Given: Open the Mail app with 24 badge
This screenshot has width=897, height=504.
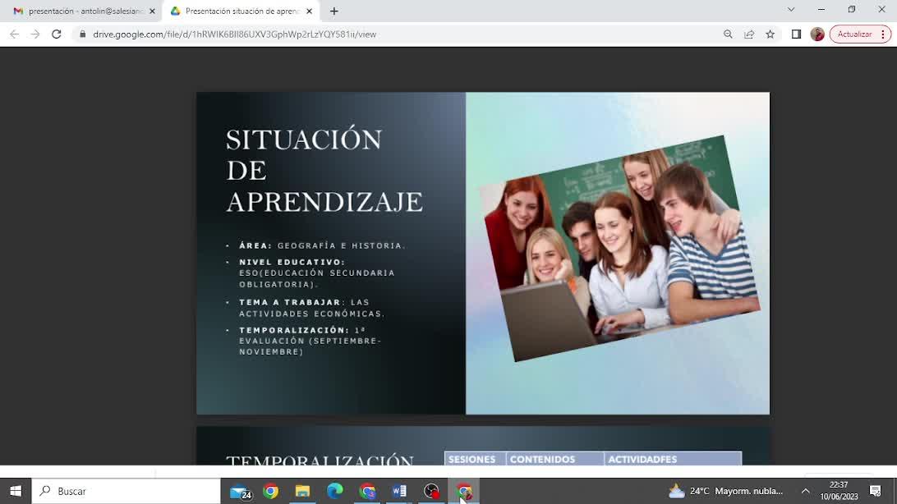Looking at the screenshot, I should tap(240, 492).
